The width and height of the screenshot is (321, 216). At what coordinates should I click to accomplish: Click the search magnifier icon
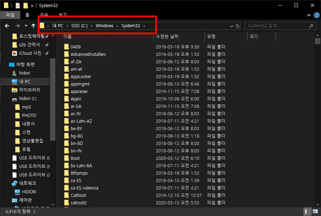[311, 26]
